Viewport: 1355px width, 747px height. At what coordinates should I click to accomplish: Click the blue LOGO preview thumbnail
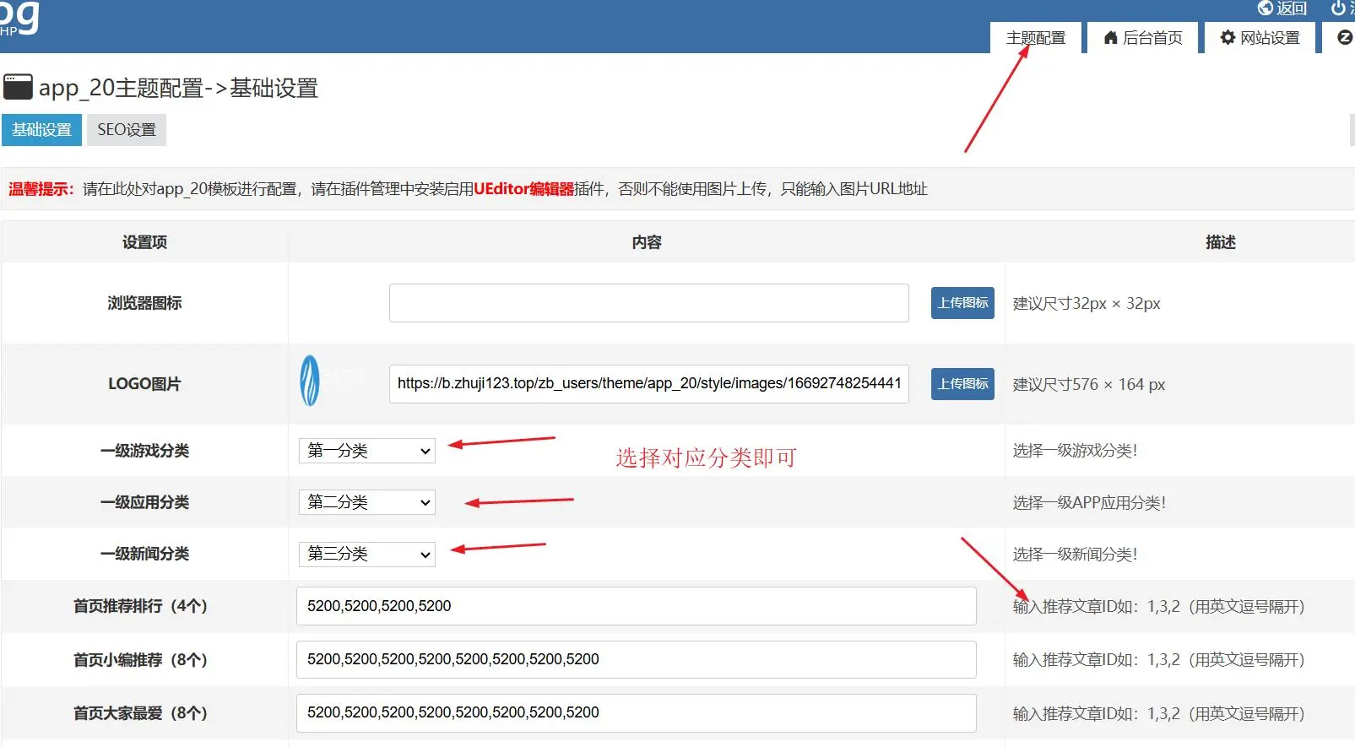click(310, 382)
